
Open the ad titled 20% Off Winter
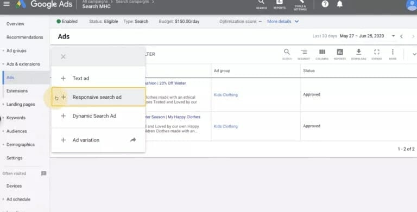coord(166,83)
